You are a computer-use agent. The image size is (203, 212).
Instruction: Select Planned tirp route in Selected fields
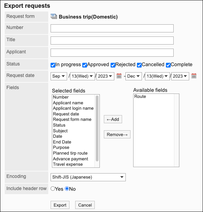tap(70, 153)
